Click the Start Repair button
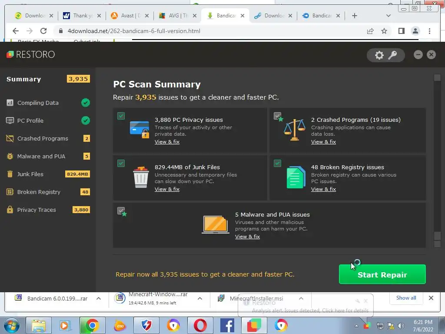This screenshot has width=445, height=334. 382,274
